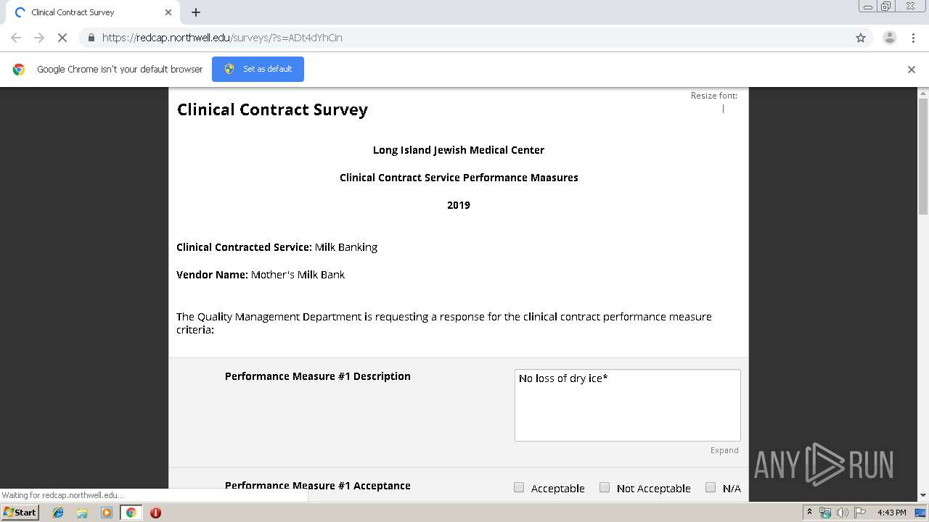Open the red stop-sign taskbar application

pos(155,513)
